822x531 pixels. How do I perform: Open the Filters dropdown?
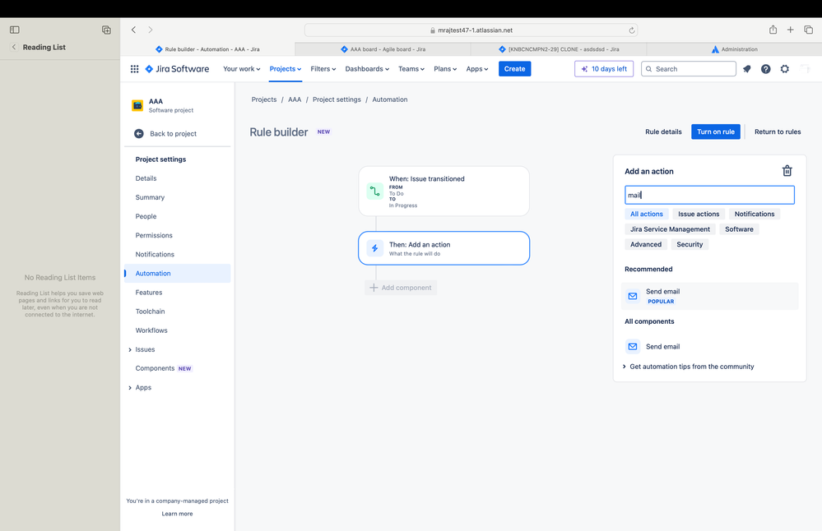coord(323,69)
